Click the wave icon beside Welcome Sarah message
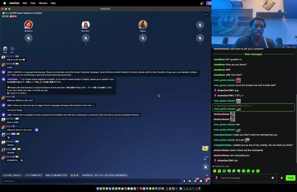This screenshot has width=297, height=192. click(37, 130)
